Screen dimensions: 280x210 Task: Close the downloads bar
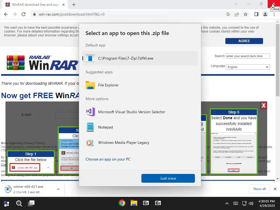[x=275, y=189]
